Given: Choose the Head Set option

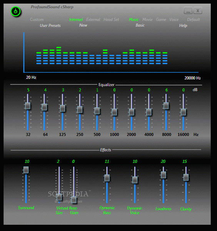Looking at the screenshot, I should (111, 20).
